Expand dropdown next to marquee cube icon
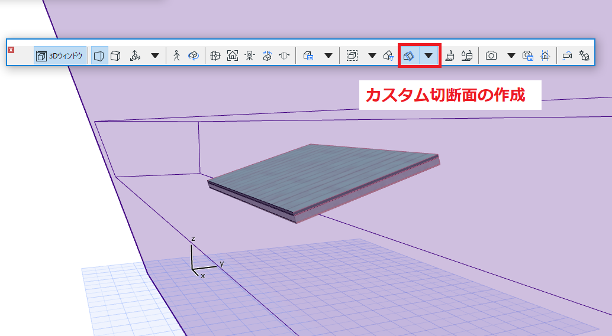 [x=372, y=56]
